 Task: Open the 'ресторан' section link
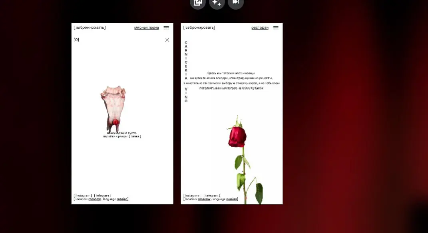(x=260, y=28)
